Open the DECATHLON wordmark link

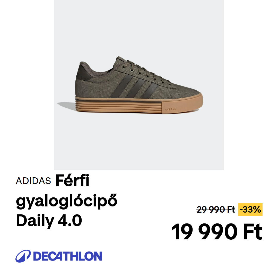pyautogui.click(x=67, y=256)
